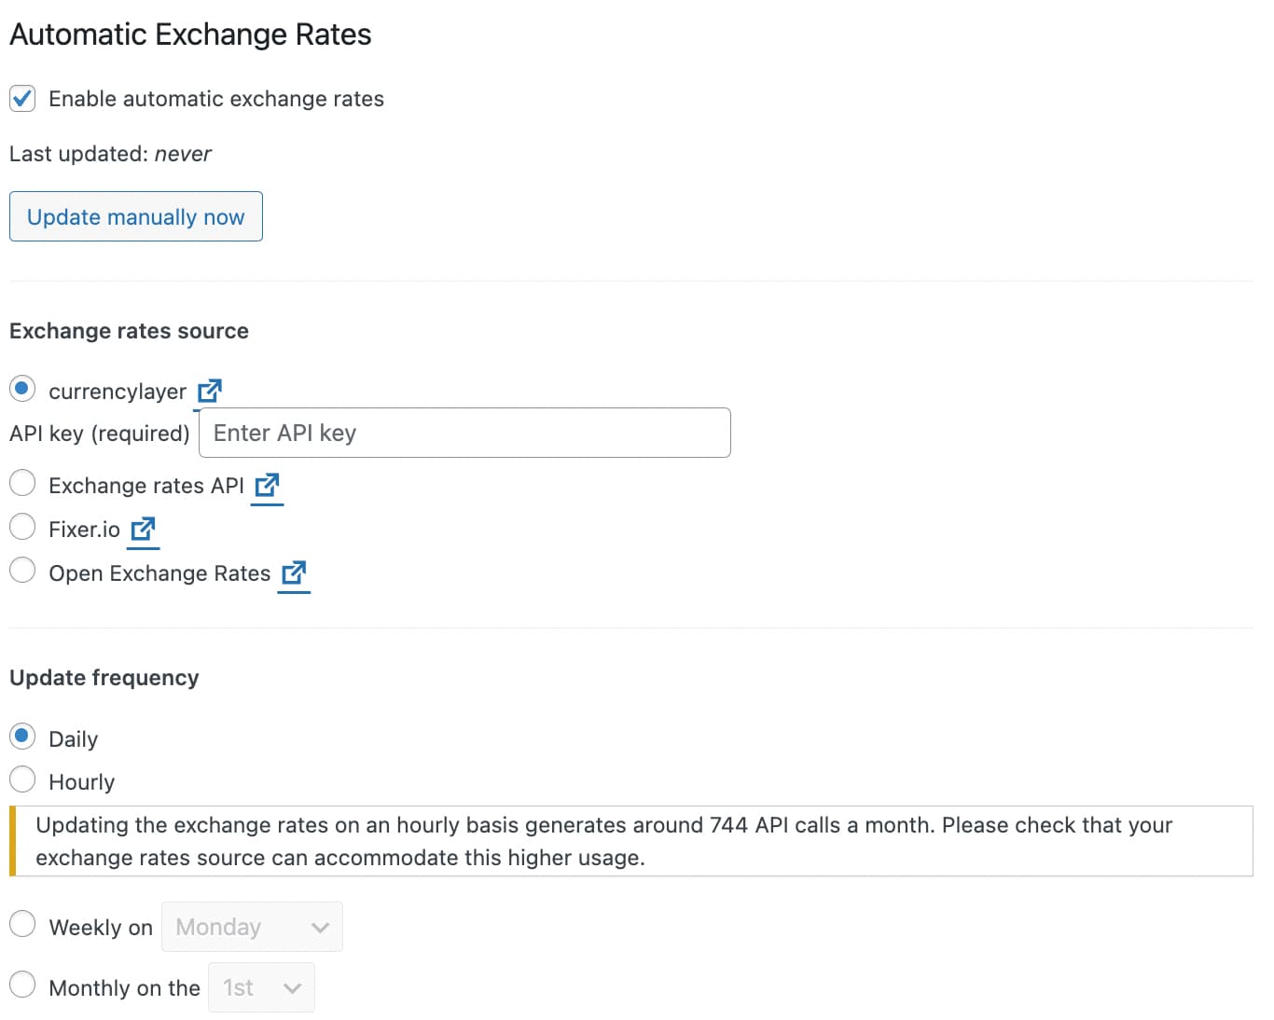Screen dimensions: 1274x1020
Task: Click the external link icon beside Exchange rates API
Action: pos(267,486)
